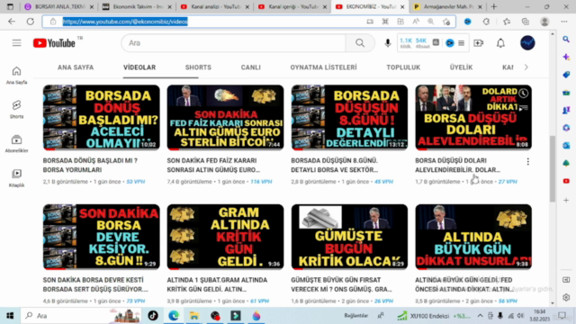Open the notifications bell
Viewport: 576px width, 324px height.
(500, 43)
